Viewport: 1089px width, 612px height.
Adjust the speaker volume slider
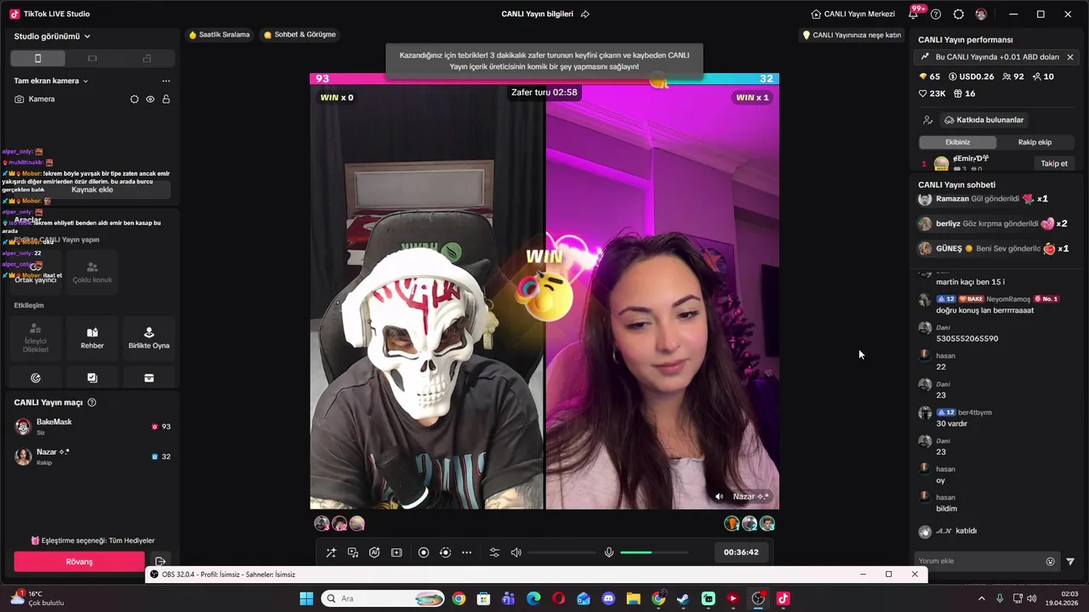[562, 552]
